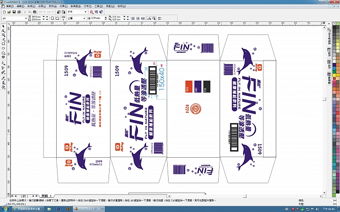Select the Interactive Transparency glass tool
The height and width of the screenshot is (212, 340).
coord(3,68)
